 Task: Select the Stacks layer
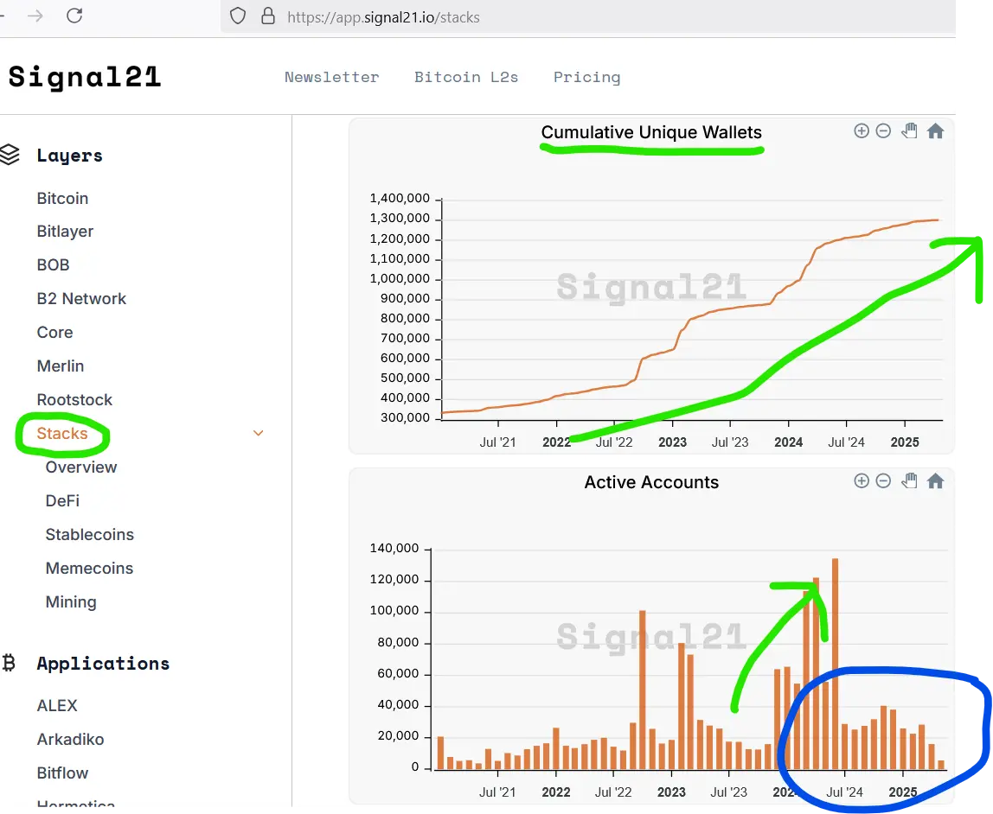[x=62, y=433]
